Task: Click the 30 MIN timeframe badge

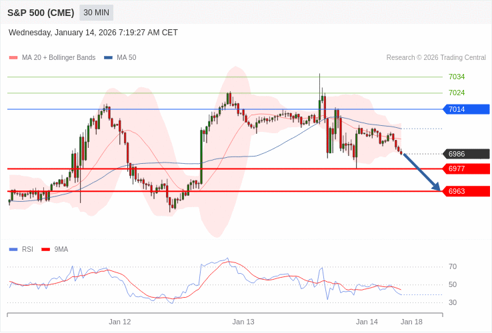Action: (96, 13)
